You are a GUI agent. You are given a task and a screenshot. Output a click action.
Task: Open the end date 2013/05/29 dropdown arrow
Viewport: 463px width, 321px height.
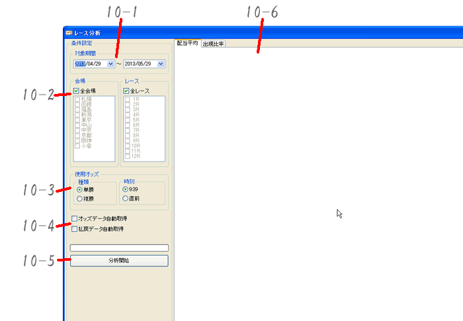[161, 64]
